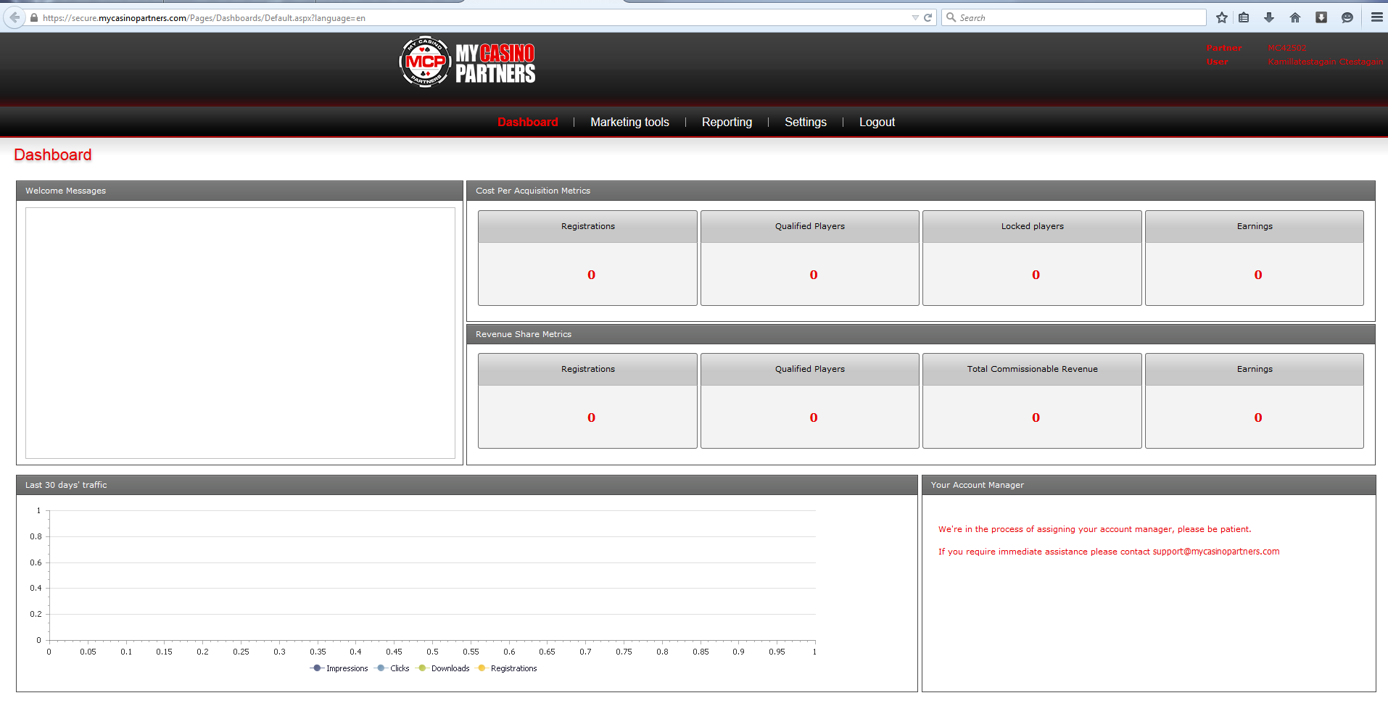
Task: Click Revenue Share Earnings value
Action: click(1258, 418)
